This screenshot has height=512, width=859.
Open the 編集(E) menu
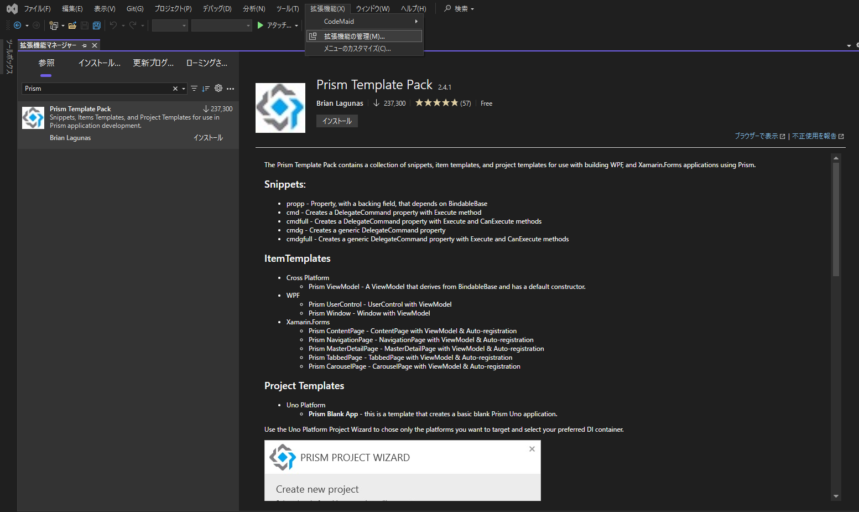click(x=72, y=9)
